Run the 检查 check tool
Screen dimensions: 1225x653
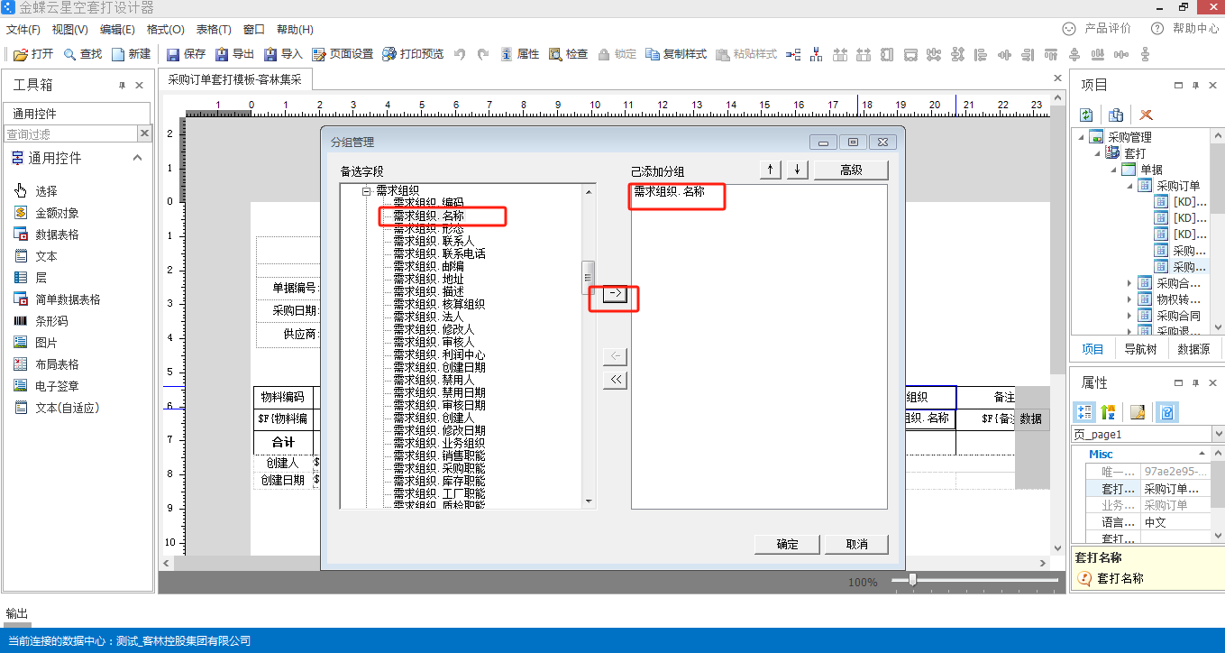[568, 54]
